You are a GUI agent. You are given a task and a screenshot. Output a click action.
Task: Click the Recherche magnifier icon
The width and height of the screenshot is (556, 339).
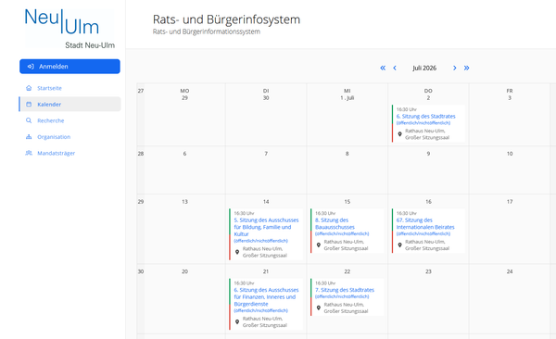click(x=29, y=120)
